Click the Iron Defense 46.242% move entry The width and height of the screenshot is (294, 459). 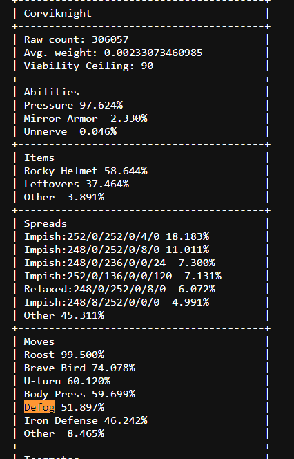click(86, 420)
